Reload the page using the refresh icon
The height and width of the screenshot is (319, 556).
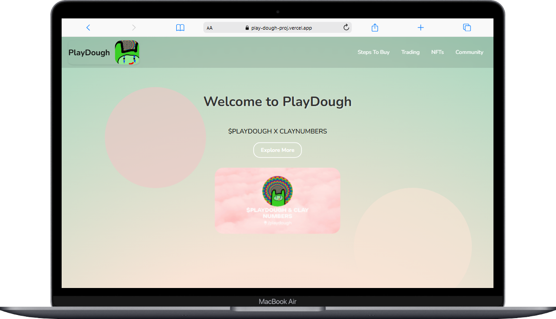[346, 27]
